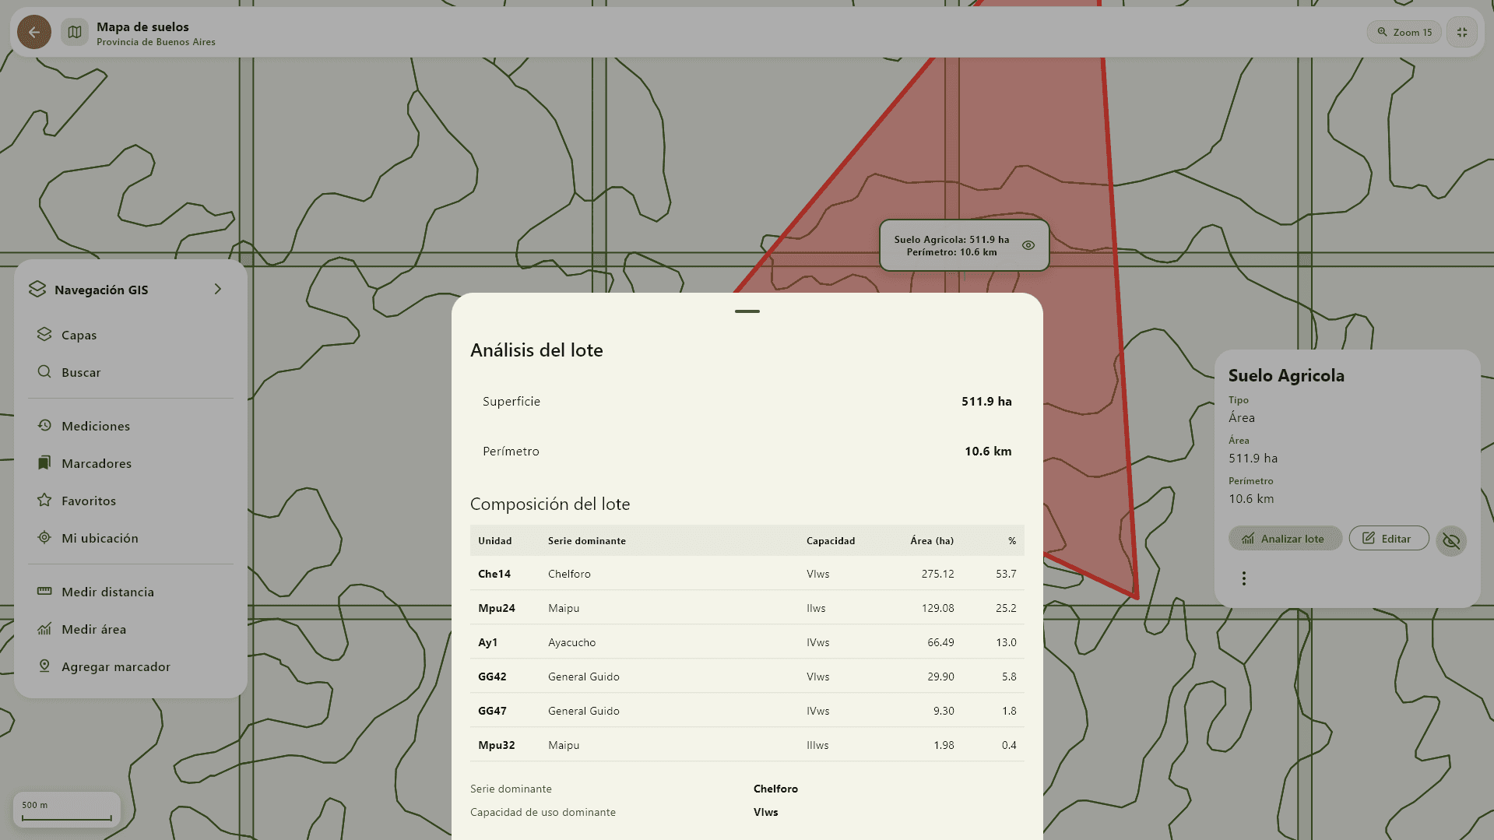Viewport: 1494px width, 840px height.
Task: Click the Suelo Agricola map label text
Action: (951, 246)
